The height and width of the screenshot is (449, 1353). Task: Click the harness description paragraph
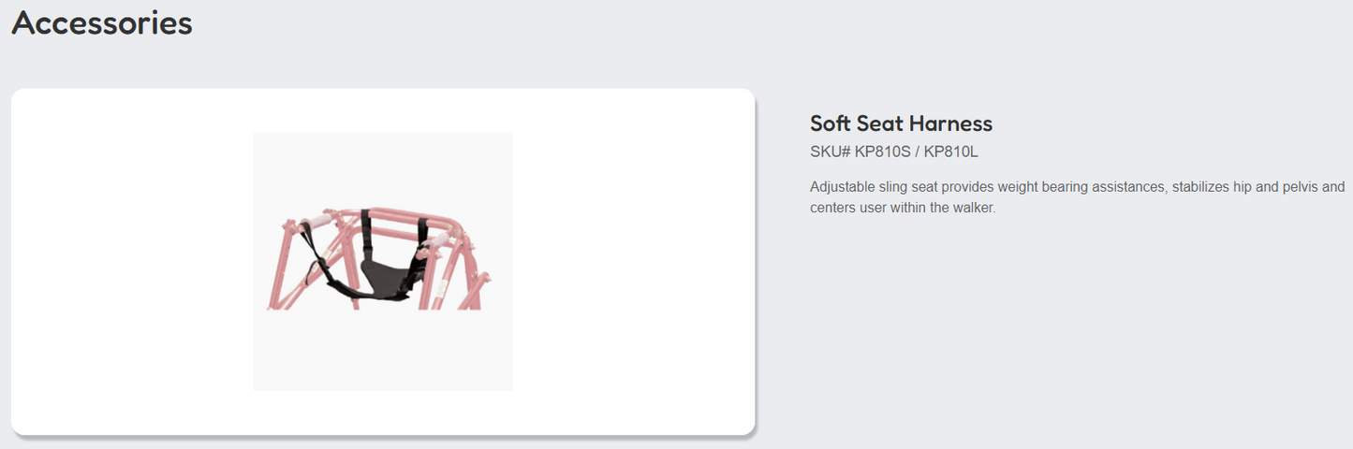pyautogui.click(x=1077, y=197)
